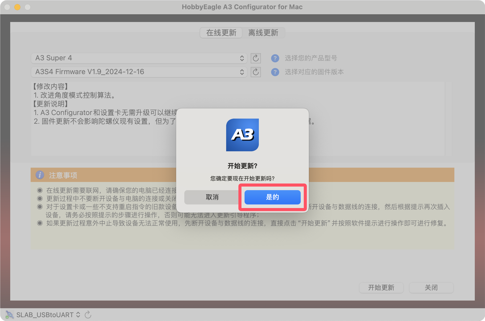
Task: Switch to the 离线更新 tab
Action: point(263,33)
